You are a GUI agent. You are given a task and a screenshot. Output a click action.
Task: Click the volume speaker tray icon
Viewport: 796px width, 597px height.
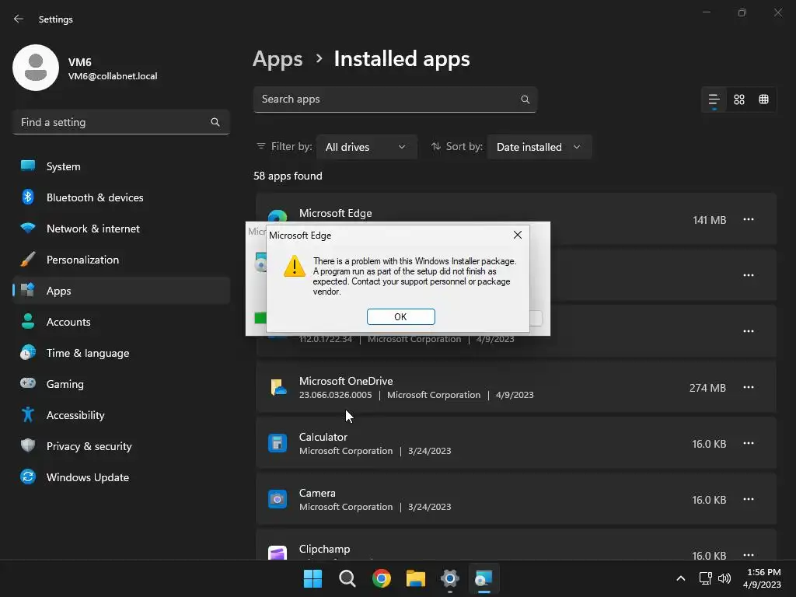coord(724,578)
